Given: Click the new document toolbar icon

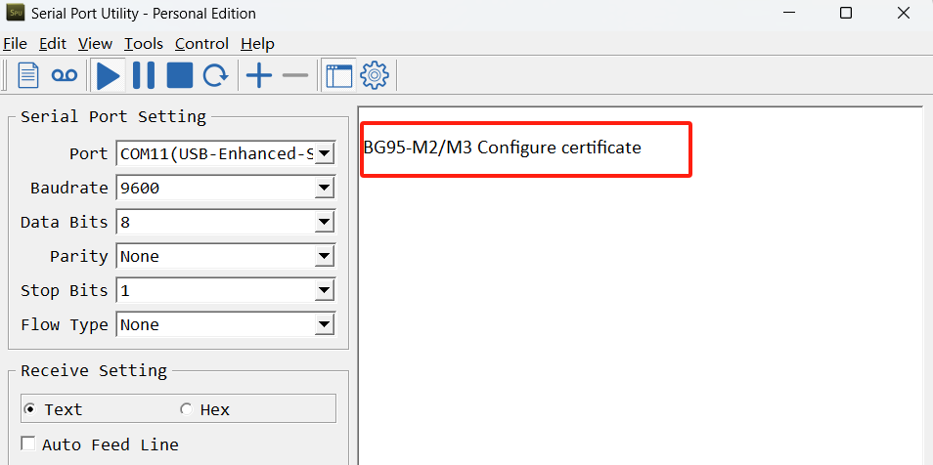Looking at the screenshot, I should [28, 75].
